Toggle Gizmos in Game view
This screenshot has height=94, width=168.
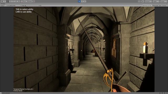(x=164, y=5)
